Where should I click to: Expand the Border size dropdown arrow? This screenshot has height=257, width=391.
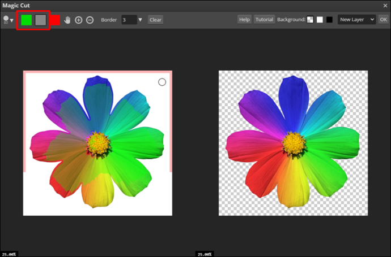pyautogui.click(x=141, y=20)
